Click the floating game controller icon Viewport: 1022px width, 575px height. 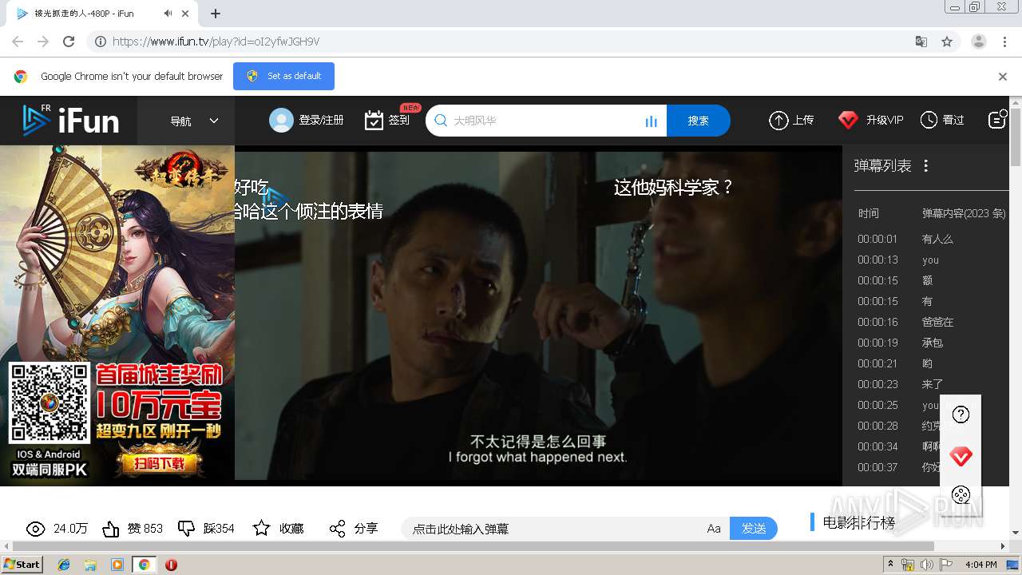[961, 495]
